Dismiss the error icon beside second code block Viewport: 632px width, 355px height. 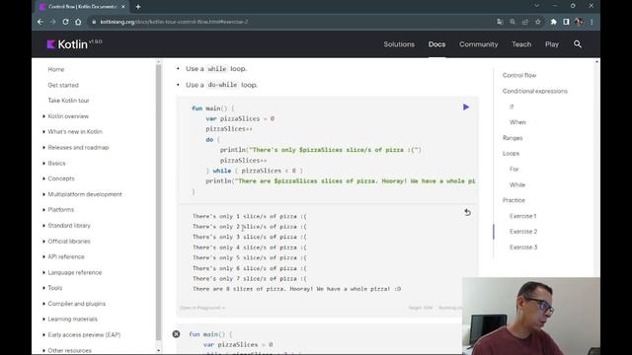coord(176,334)
